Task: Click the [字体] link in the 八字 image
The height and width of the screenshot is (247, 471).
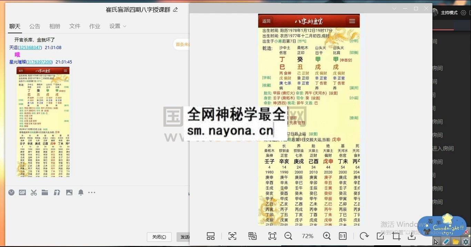Action: pos(267,78)
